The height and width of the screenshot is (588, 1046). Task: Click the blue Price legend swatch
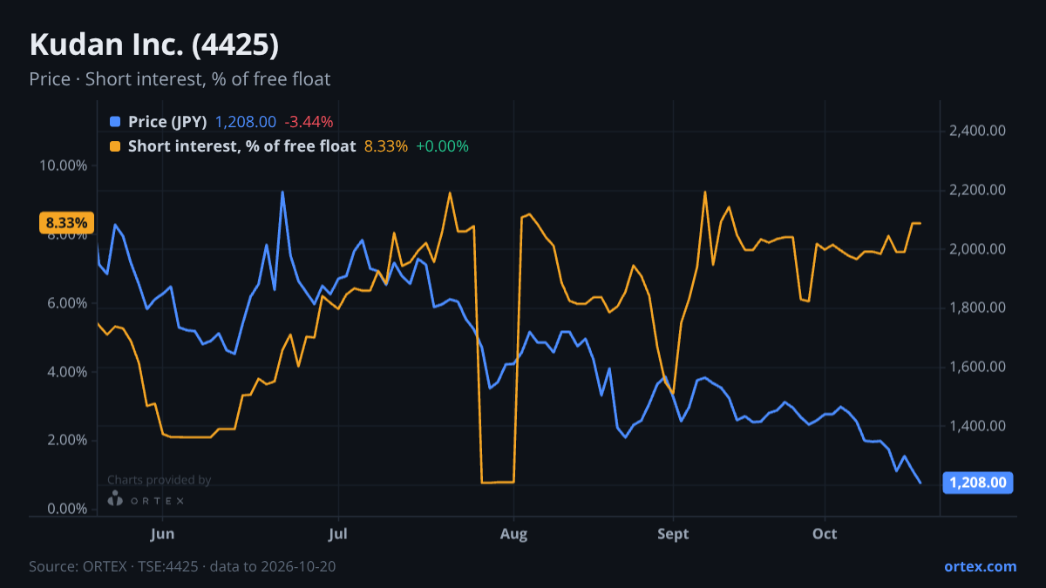click(115, 122)
